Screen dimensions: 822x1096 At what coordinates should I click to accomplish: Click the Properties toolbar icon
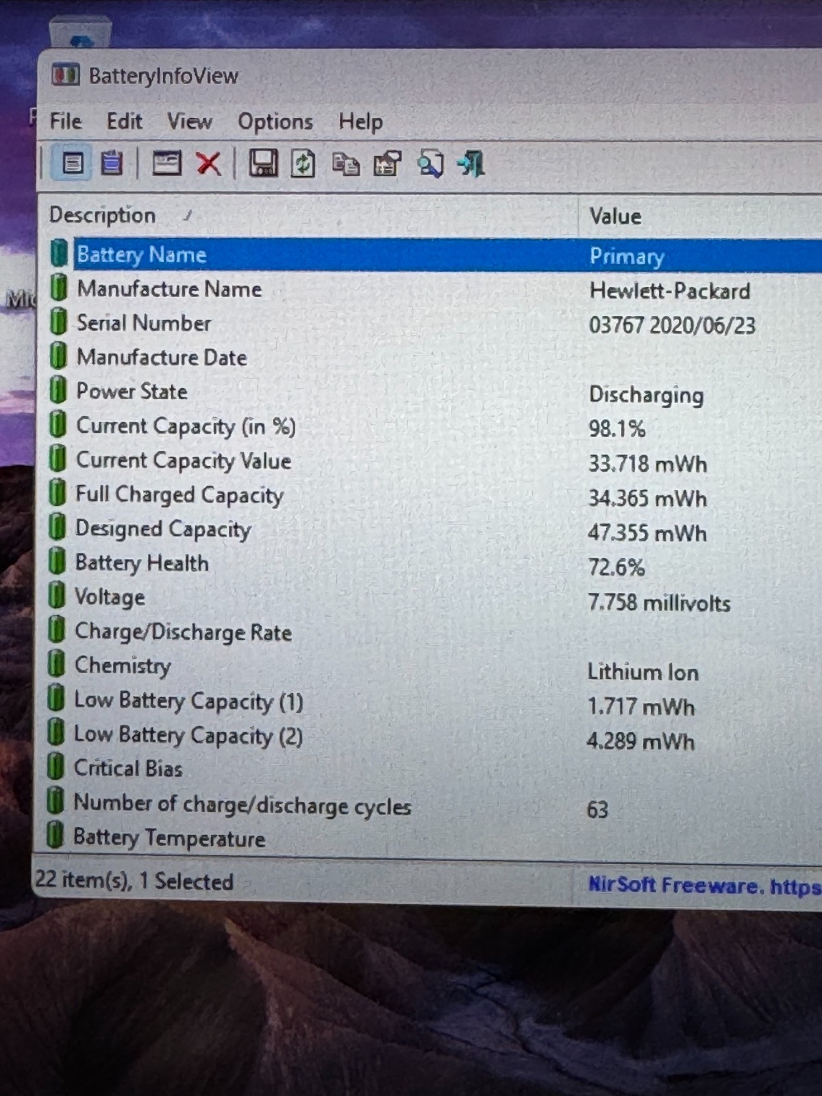click(387, 164)
